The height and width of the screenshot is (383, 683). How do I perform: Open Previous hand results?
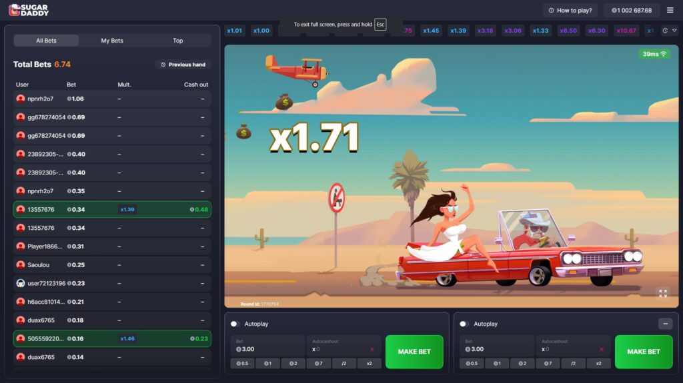click(x=183, y=65)
